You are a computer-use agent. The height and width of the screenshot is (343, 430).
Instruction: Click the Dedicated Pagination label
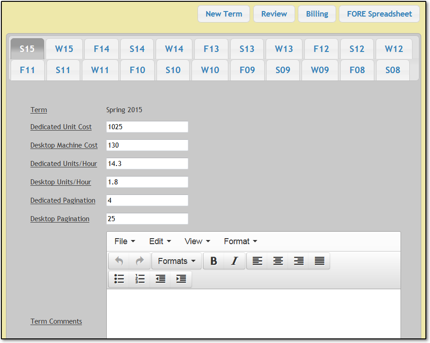pos(63,200)
